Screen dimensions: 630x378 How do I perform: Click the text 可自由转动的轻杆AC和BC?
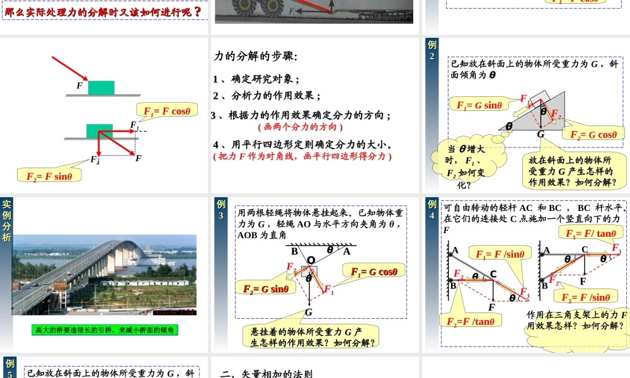tap(535, 218)
